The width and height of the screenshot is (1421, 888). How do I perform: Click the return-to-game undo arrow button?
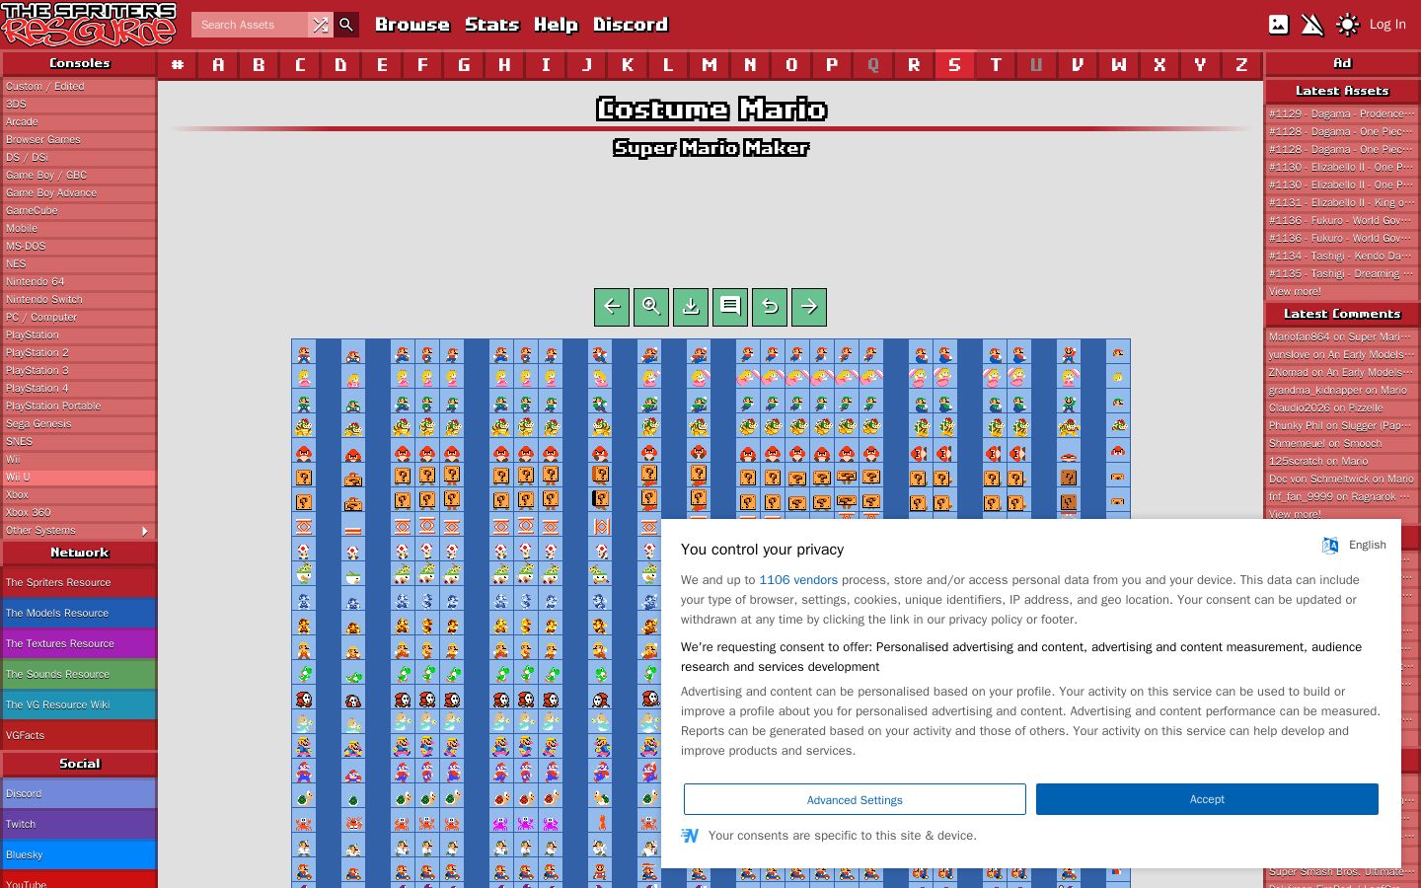pos(770,307)
